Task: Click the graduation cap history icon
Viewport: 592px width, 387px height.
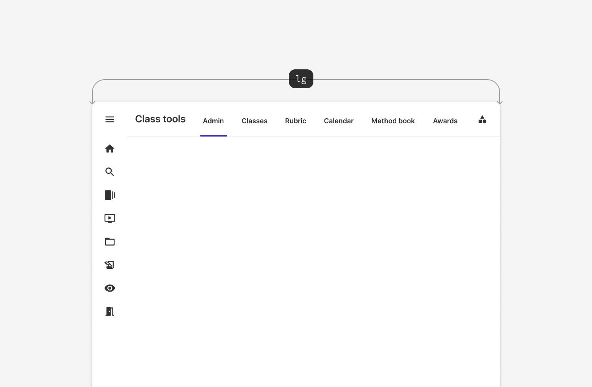Action: click(110, 265)
